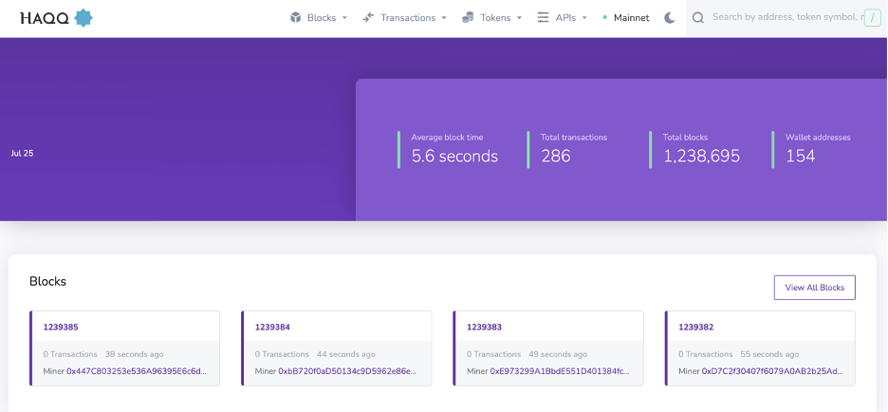Click the Total blocks 1,238,695 value
The width and height of the screenshot is (888, 412).
[x=701, y=157]
